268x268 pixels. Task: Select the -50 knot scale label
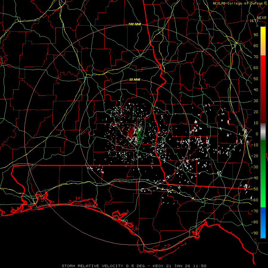tap(255, 189)
